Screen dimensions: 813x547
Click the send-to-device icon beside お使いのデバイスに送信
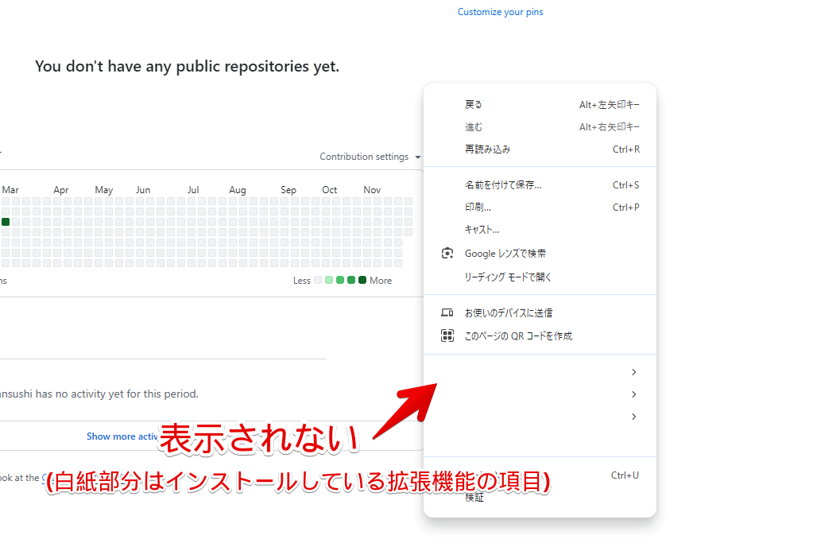pyautogui.click(x=447, y=312)
